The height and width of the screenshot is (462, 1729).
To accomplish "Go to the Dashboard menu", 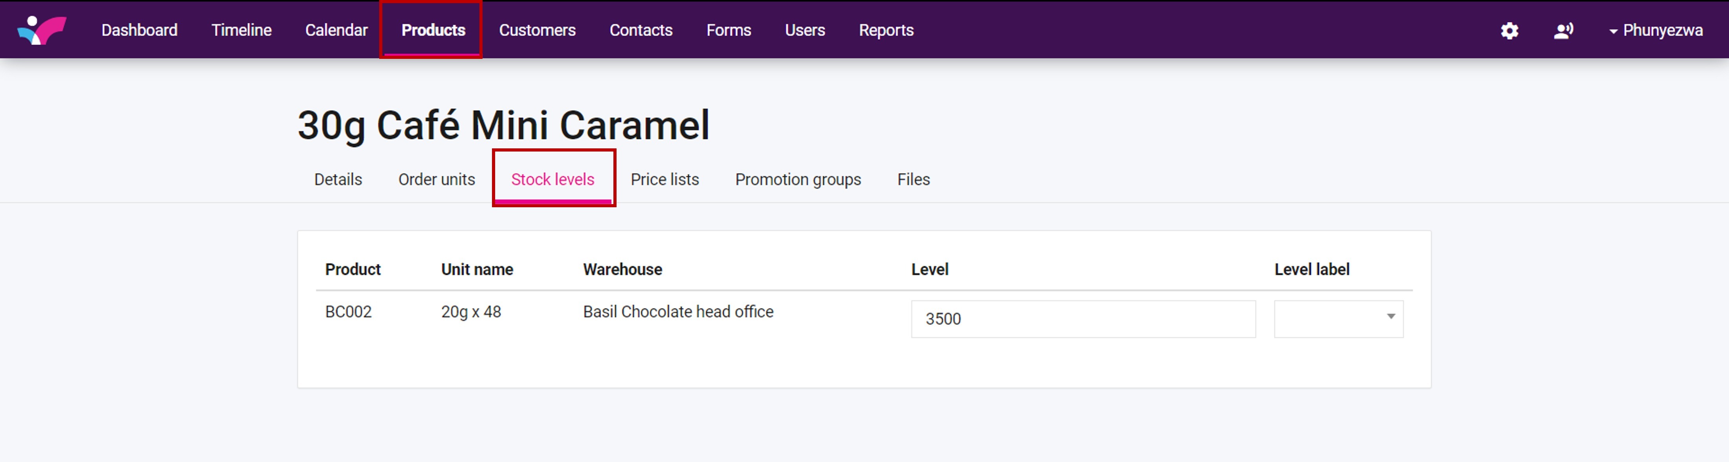I will (139, 30).
